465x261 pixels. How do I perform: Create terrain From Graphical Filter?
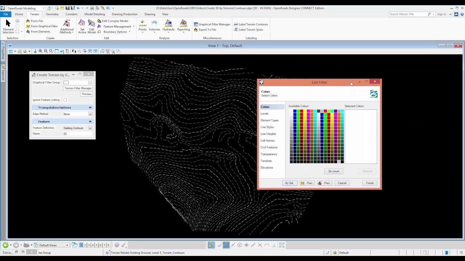[42, 26]
